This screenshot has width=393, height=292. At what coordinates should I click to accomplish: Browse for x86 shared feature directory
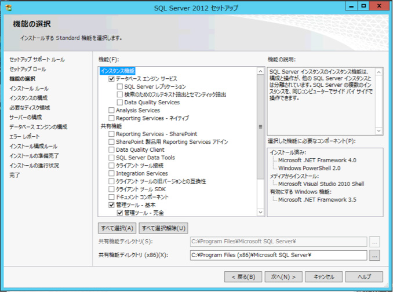[x=374, y=255]
